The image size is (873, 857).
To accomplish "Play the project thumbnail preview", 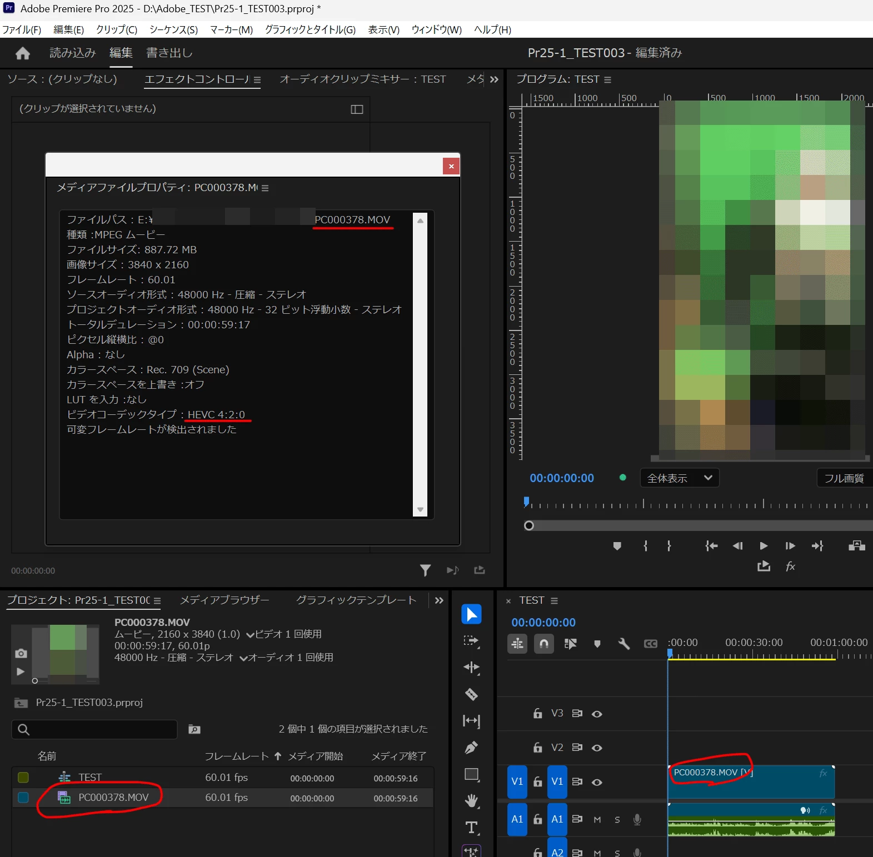I will click(x=21, y=671).
